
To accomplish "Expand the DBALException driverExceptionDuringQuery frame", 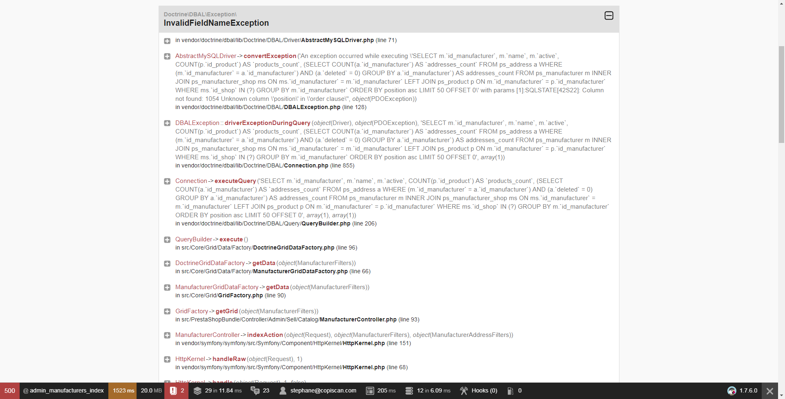I will point(167,123).
